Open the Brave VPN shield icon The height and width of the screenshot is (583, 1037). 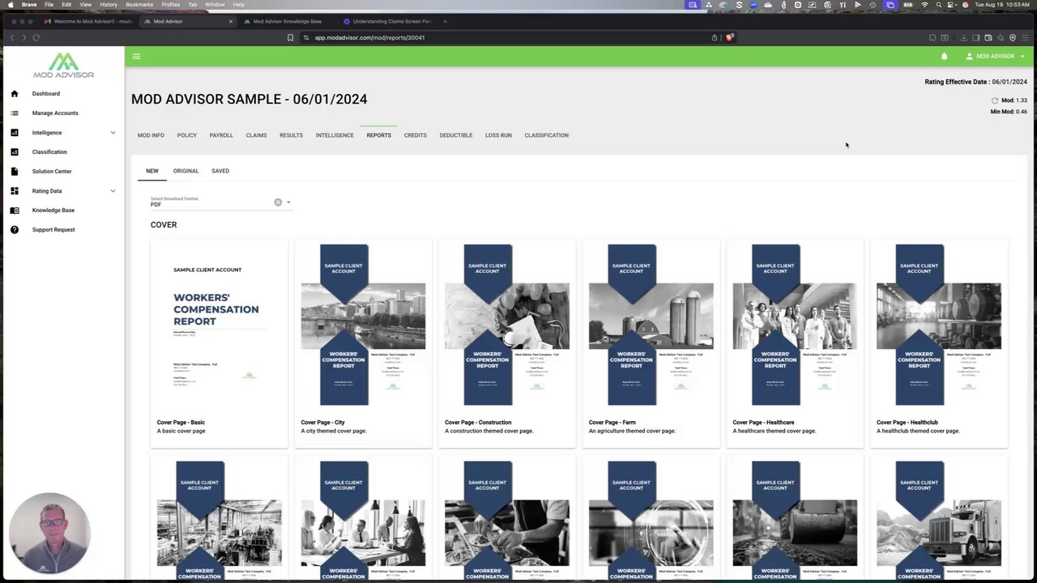(x=1013, y=37)
